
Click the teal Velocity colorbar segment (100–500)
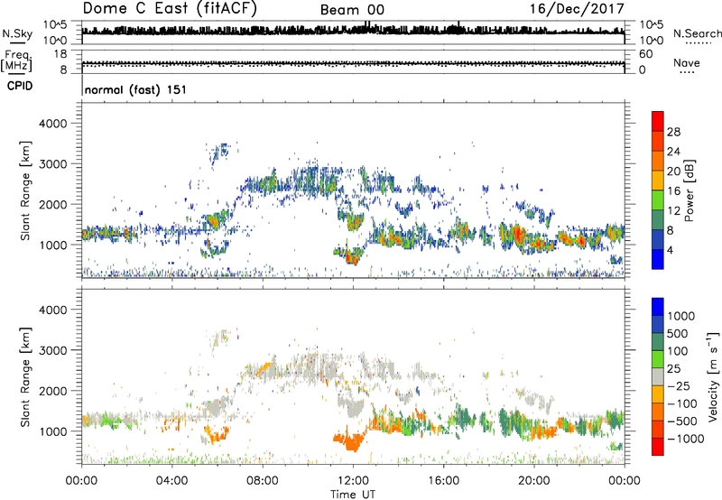pyautogui.click(x=658, y=343)
